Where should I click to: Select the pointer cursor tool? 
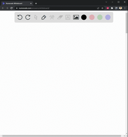[x=36, y=17]
